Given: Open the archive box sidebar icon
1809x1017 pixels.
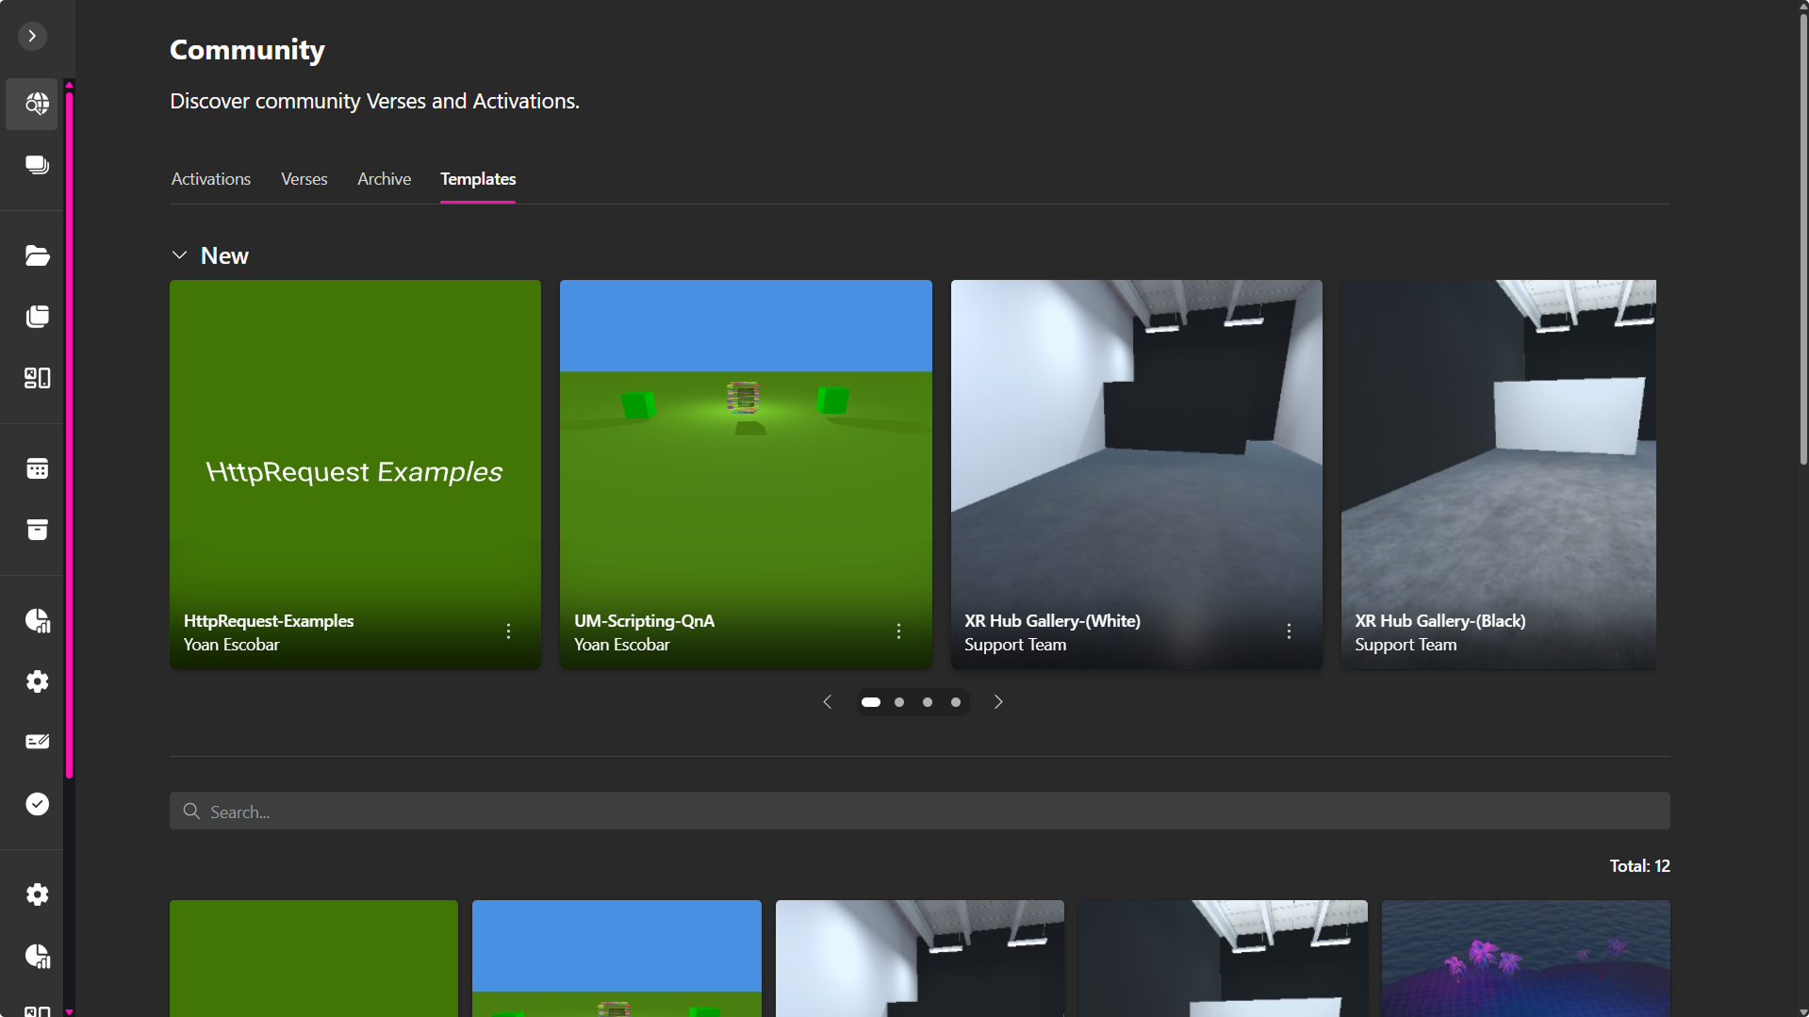Looking at the screenshot, I should click(x=37, y=530).
